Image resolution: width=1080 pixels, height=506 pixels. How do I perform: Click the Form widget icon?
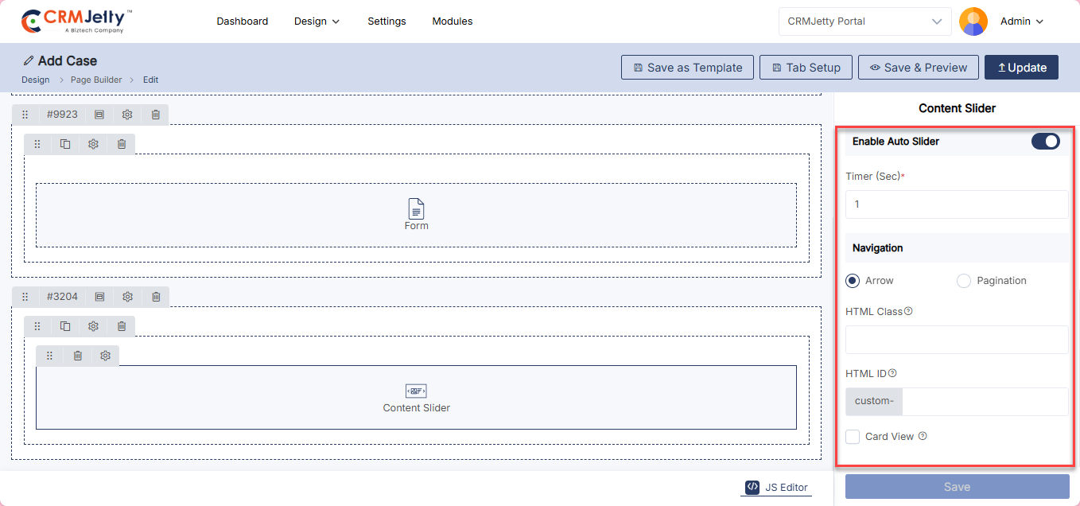(416, 209)
